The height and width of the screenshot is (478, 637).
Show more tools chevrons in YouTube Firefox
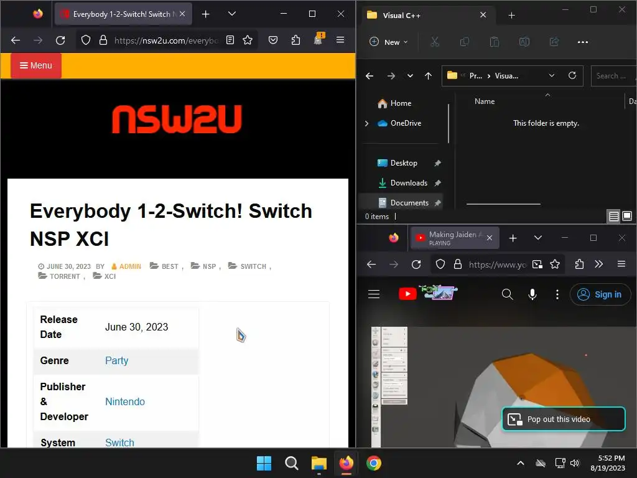coord(599,264)
